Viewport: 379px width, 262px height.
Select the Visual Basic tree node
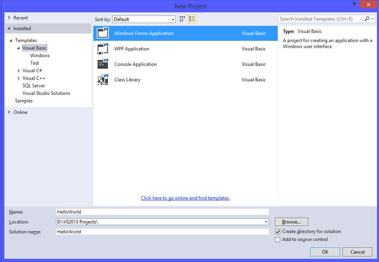pos(34,48)
